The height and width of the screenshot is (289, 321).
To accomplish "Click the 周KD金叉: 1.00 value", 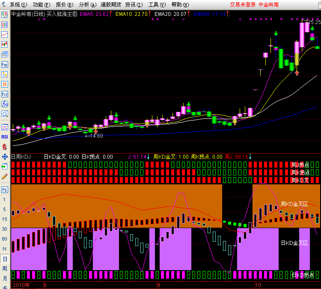I will click(171, 157).
